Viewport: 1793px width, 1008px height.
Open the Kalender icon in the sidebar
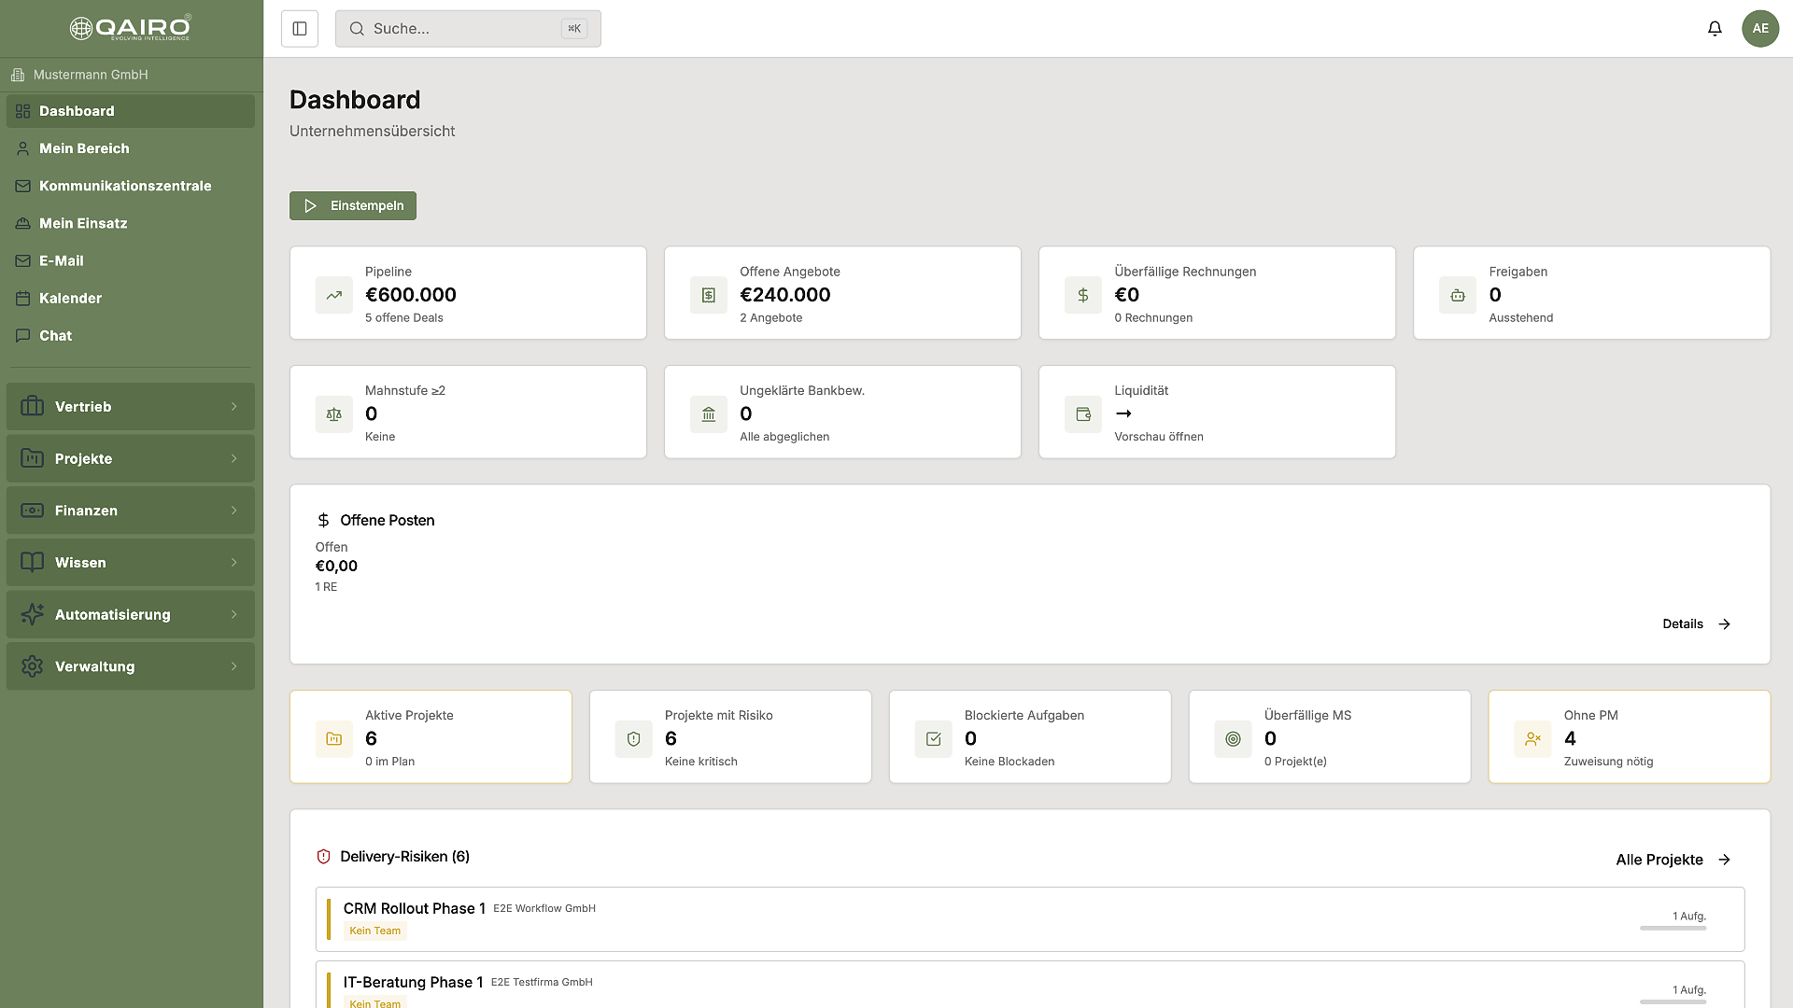tap(21, 298)
